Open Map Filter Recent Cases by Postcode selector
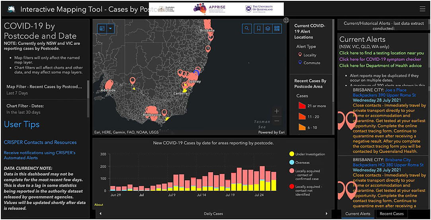 (x=45, y=90)
